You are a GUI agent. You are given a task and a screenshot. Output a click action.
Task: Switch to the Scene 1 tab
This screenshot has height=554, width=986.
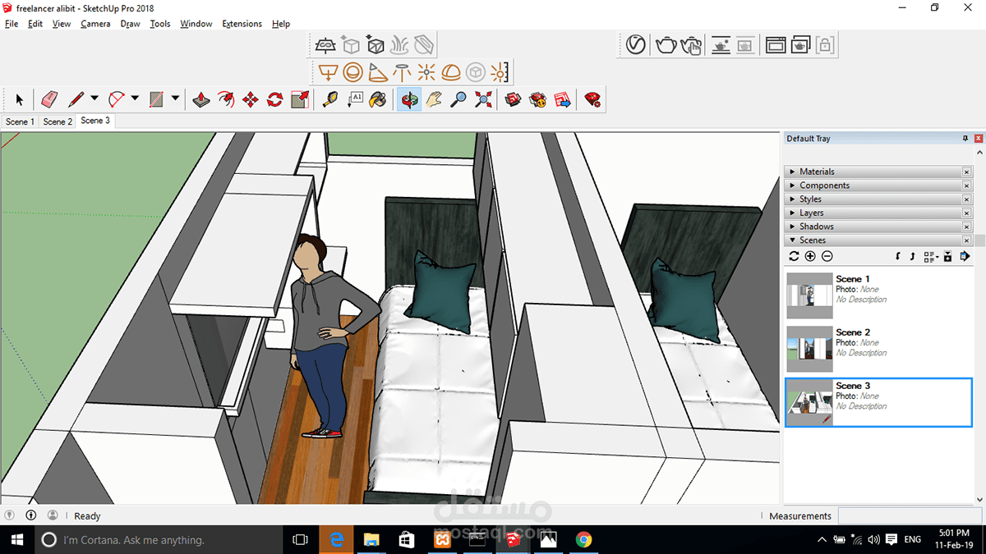pyautogui.click(x=20, y=121)
